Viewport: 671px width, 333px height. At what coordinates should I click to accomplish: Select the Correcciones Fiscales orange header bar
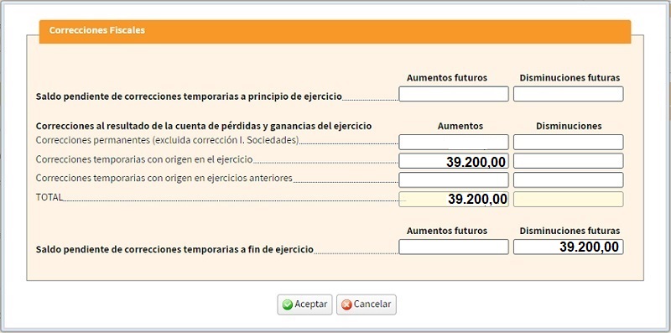tap(335, 31)
